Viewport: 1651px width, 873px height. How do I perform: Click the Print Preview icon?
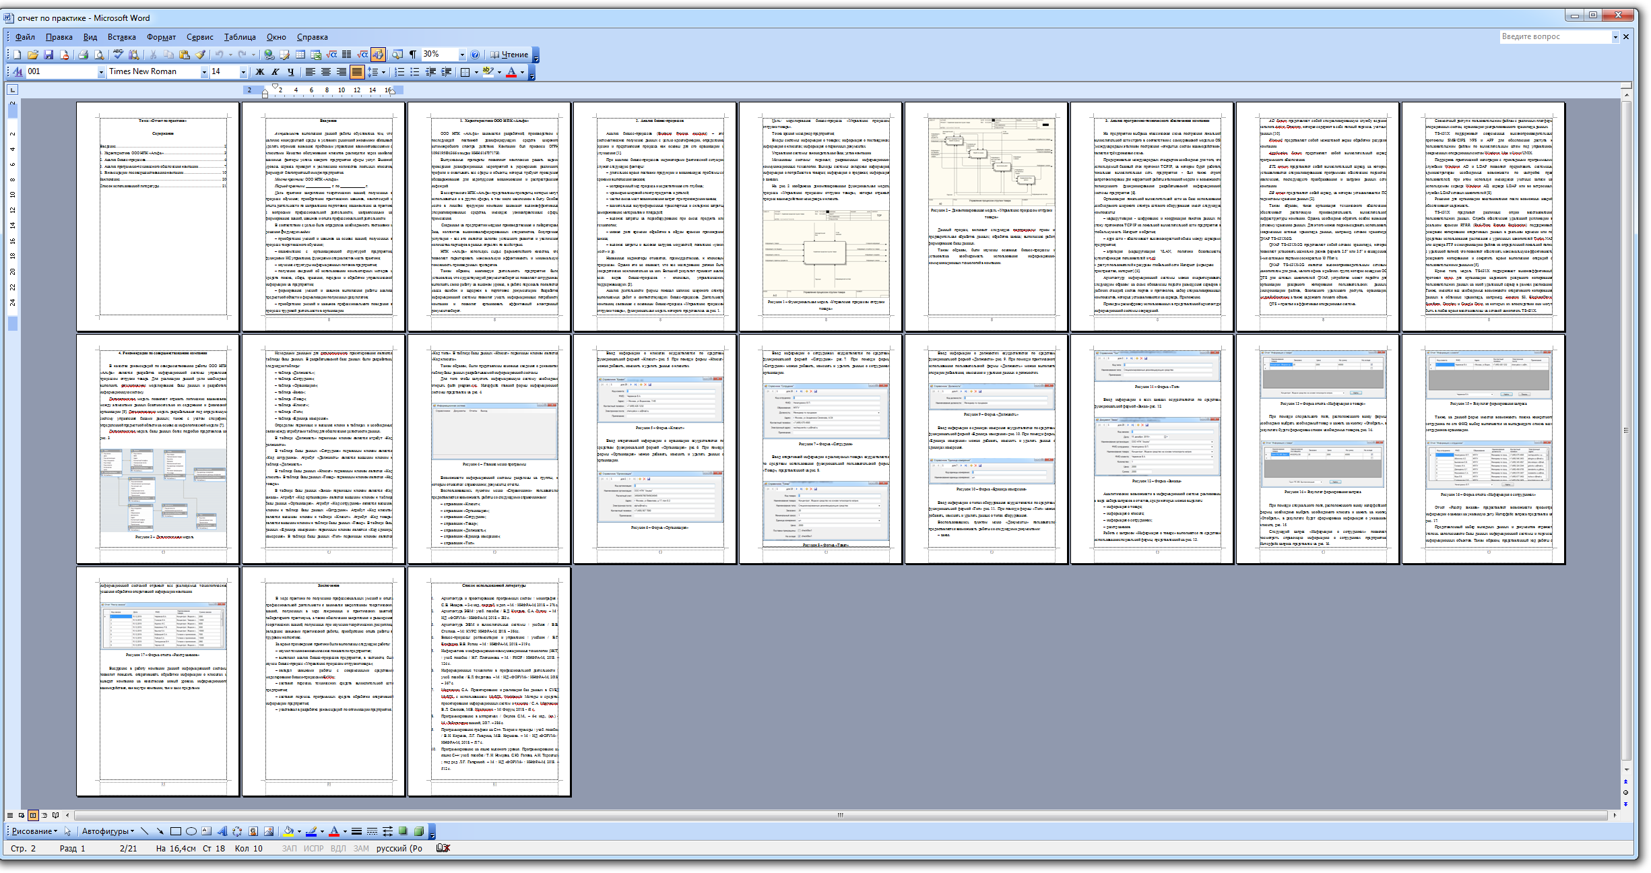tap(99, 55)
